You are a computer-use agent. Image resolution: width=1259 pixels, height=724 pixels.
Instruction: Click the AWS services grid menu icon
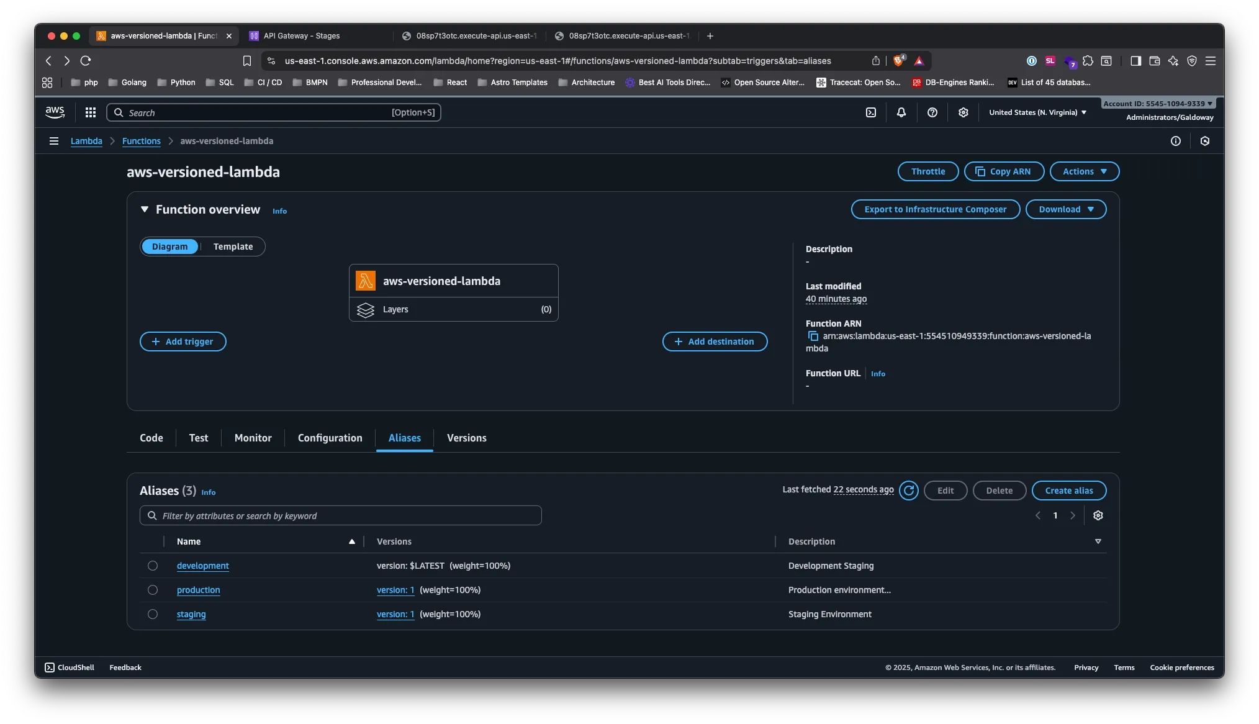[x=91, y=112]
